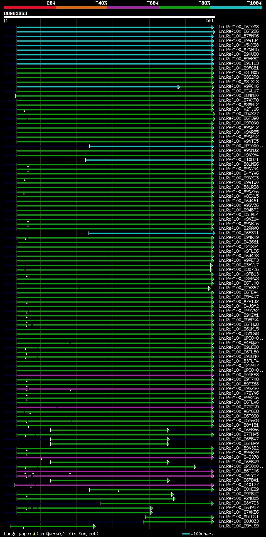Select hit label UniRef100_Q40127

[239, 485]
